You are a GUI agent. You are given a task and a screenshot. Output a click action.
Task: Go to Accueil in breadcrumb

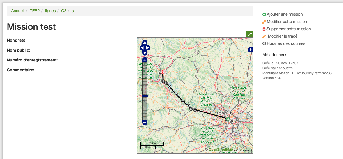click(18, 11)
